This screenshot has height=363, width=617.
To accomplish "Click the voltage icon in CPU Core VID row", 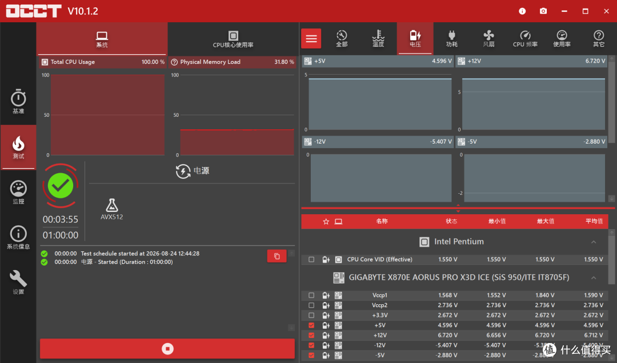I will click(326, 259).
